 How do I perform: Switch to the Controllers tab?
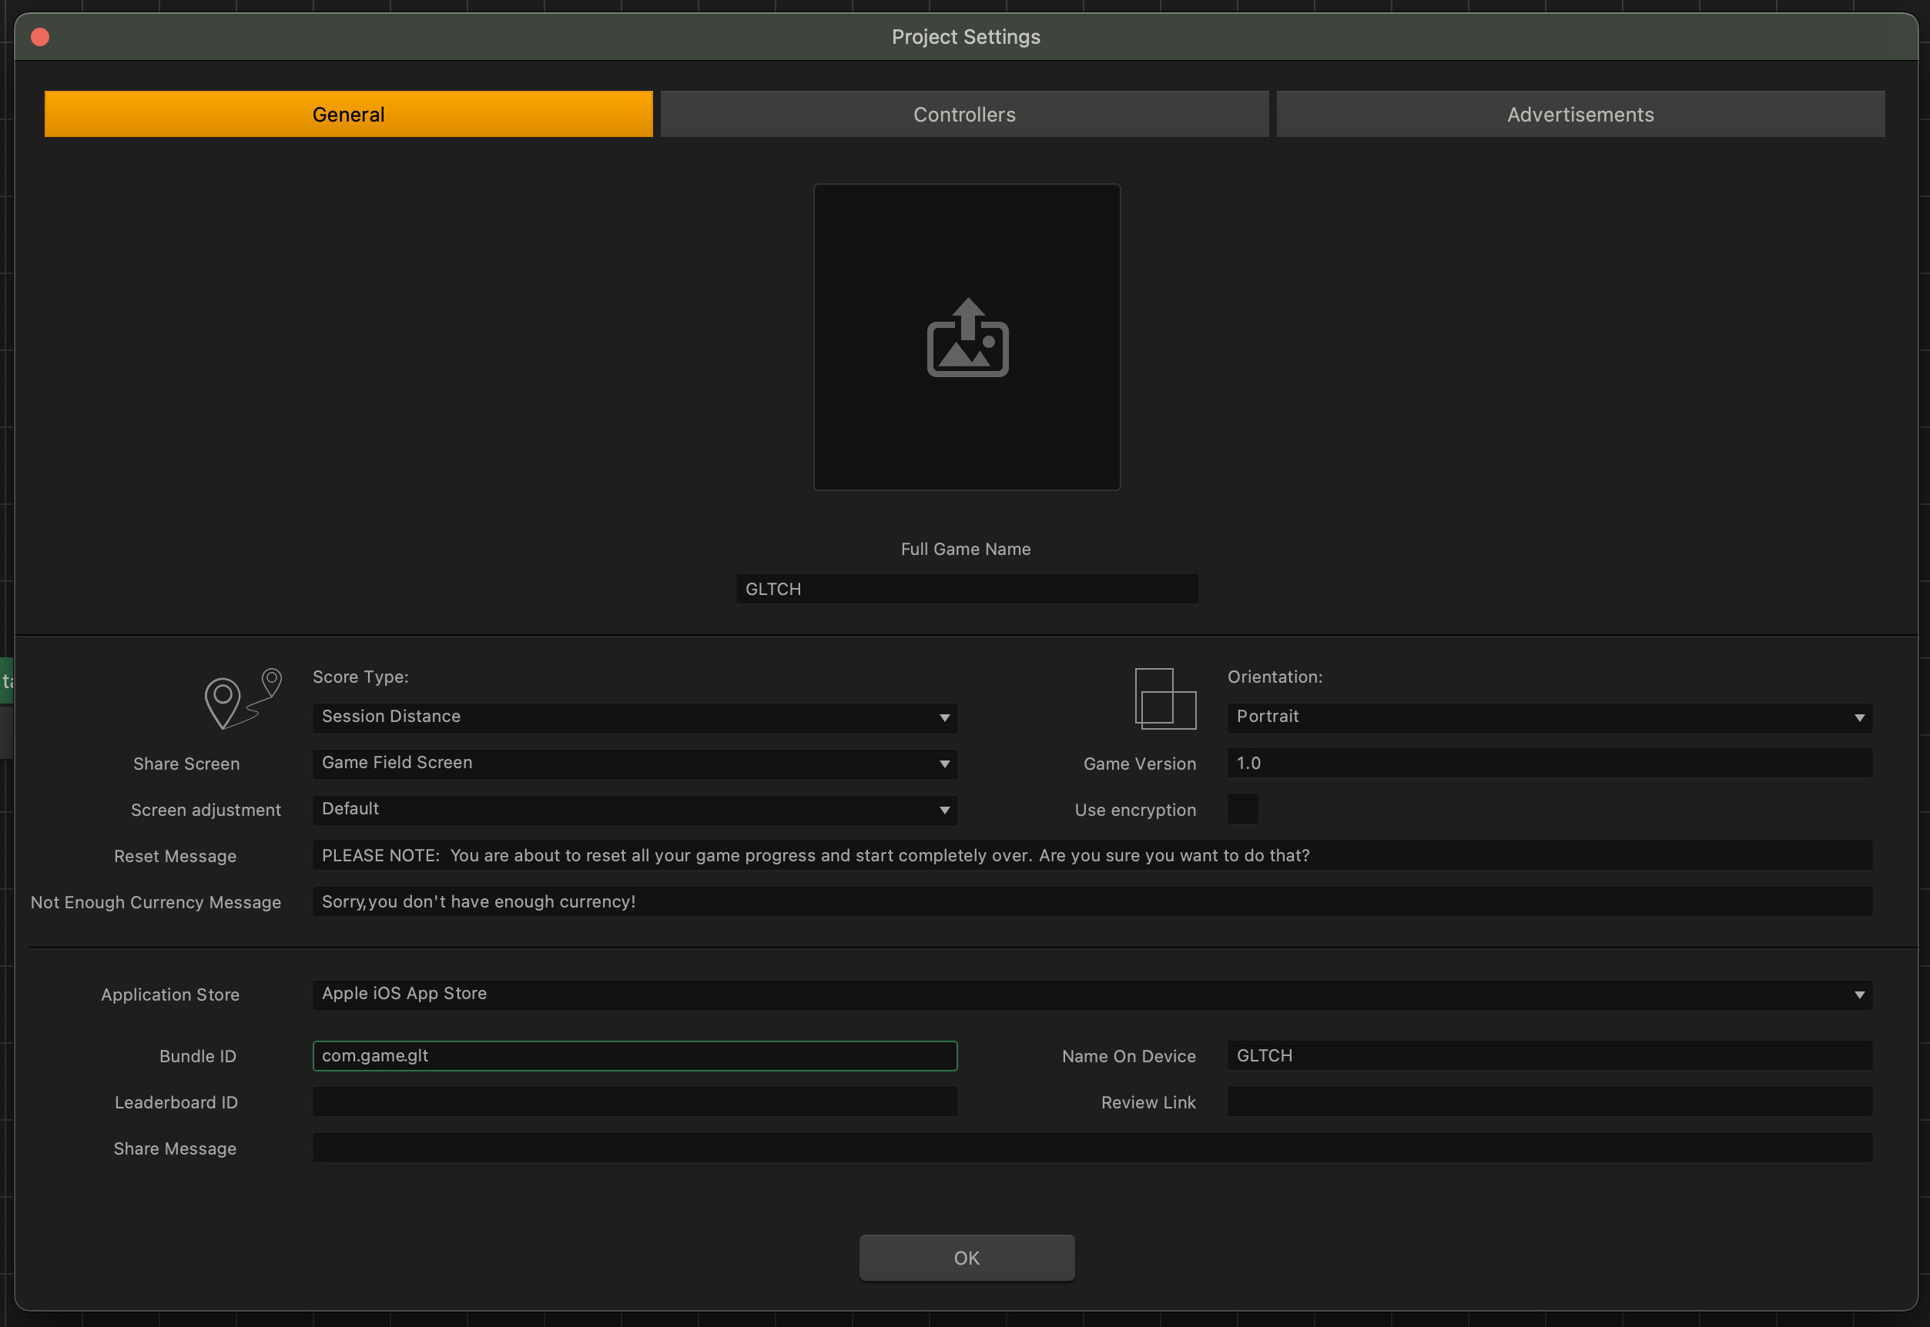964,114
